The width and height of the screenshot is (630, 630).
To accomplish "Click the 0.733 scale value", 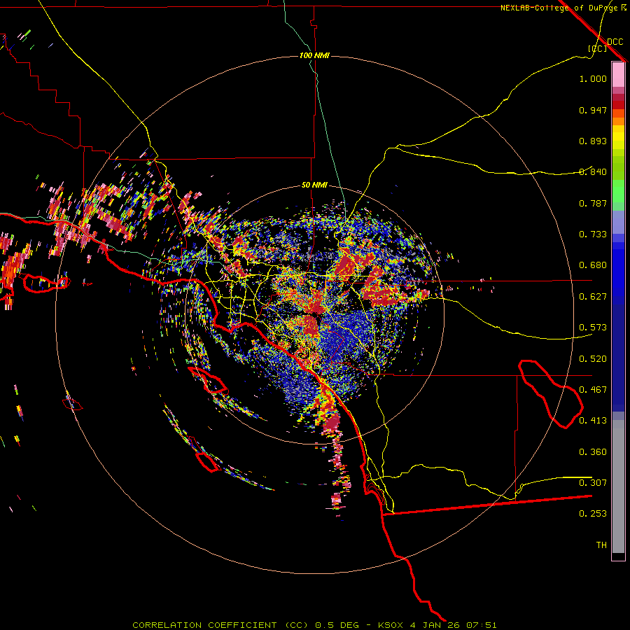I will [593, 234].
